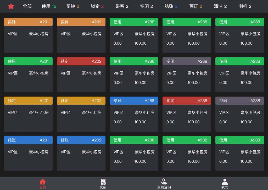The height and width of the screenshot is (190, 268).
Task: Open the 交易查询 transaction query icon
Action: (x=164, y=183)
